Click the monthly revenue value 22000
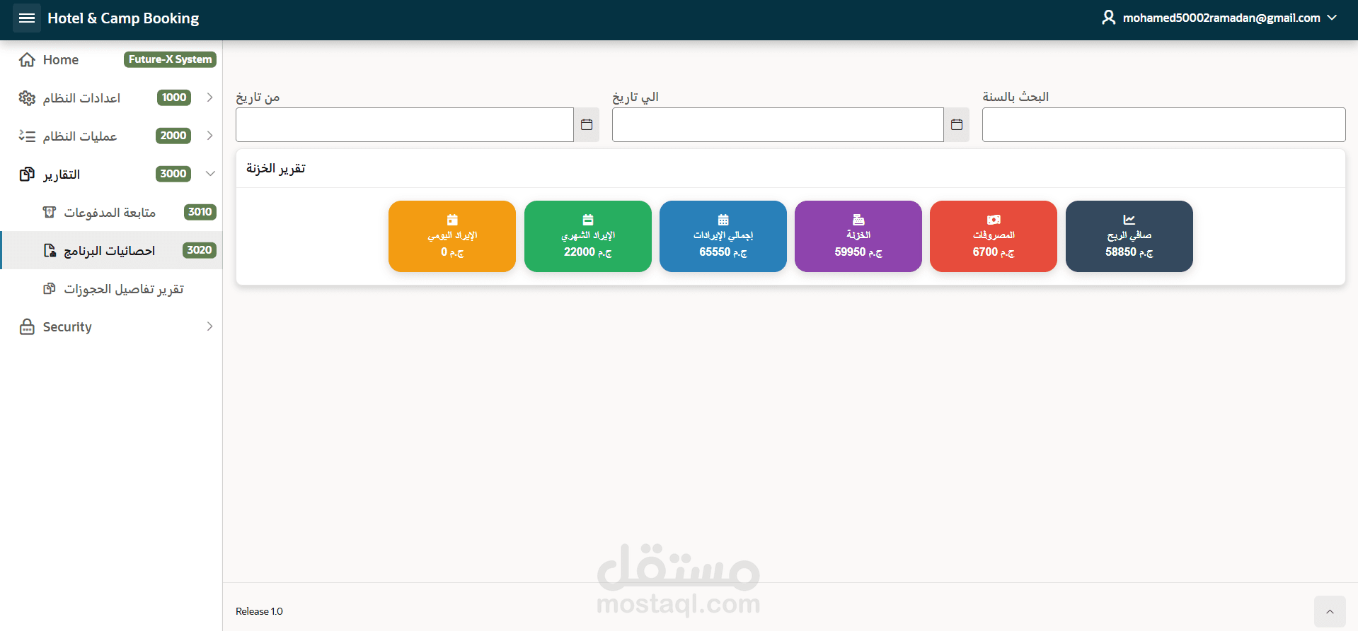The image size is (1358, 631). point(580,252)
